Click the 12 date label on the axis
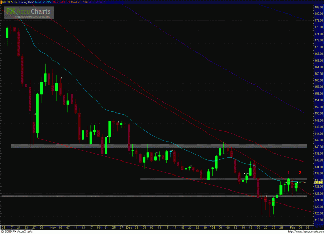The image size is (324, 234). pyautogui.click(x=235, y=228)
